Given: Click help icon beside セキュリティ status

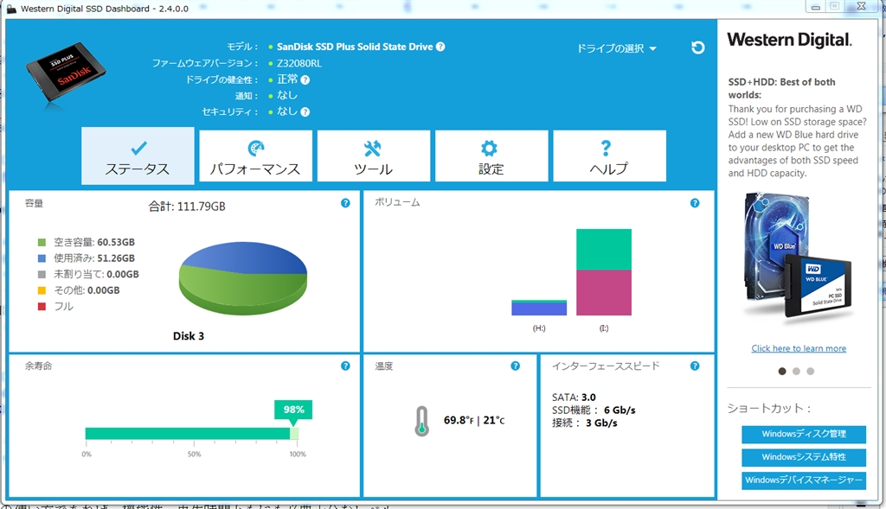Looking at the screenshot, I should click(x=305, y=111).
